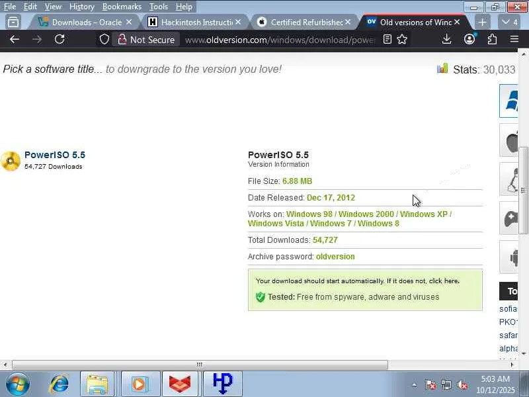Expand the list all tabs dropdown

509,22
